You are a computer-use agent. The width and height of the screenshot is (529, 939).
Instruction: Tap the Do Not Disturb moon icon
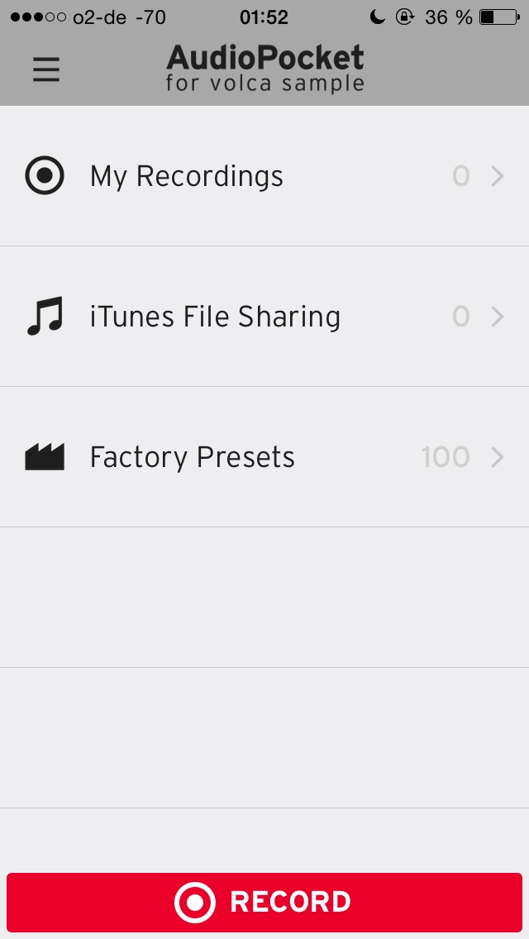(x=377, y=17)
